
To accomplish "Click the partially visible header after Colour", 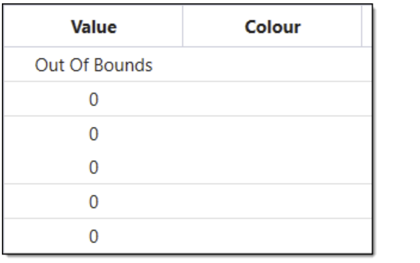I will [x=367, y=27].
